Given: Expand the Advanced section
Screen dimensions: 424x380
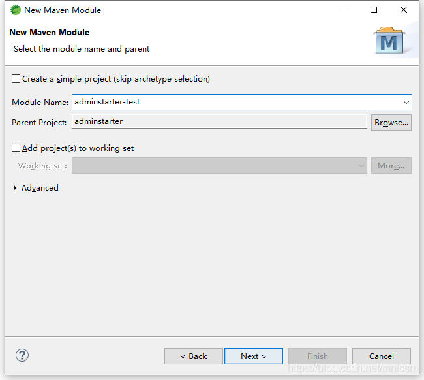Looking at the screenshot, I should point(15,188).
